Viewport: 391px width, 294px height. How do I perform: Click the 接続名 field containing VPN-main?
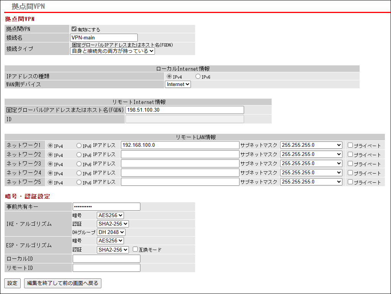click(104, 37)
